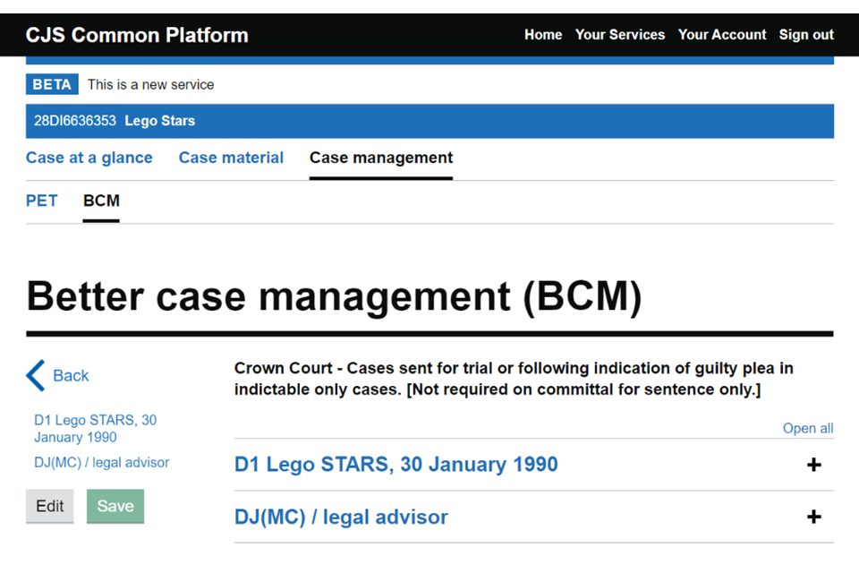Viewport: 859px width, 573px height.
Task: Click the CJS Common Platform header title
Action: coord(137,35)
